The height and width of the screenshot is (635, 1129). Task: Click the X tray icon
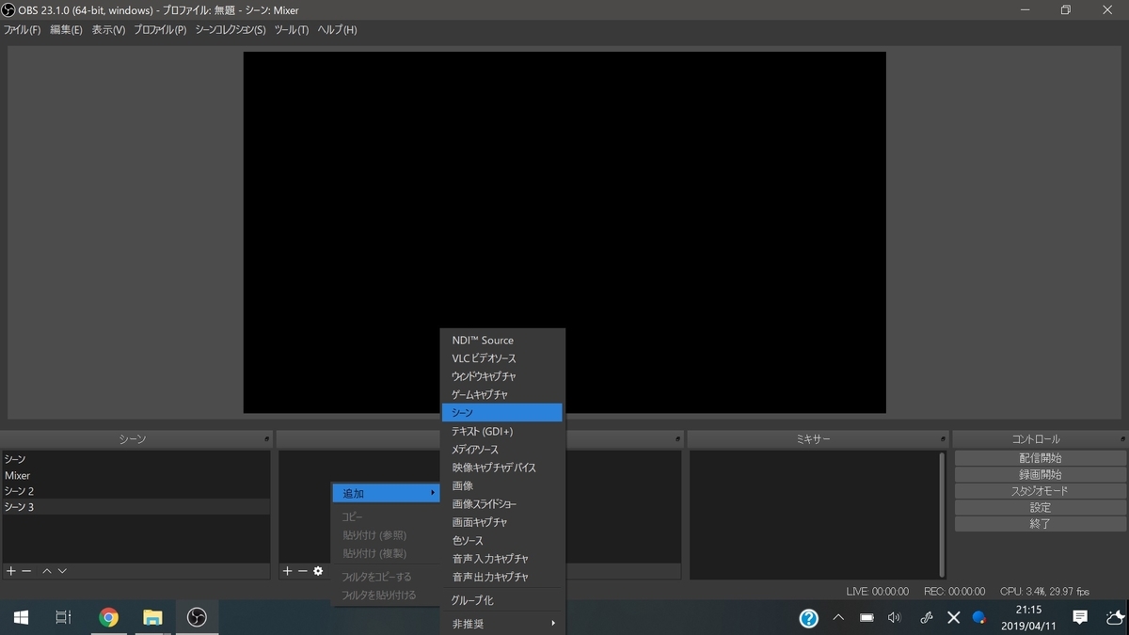pos(953,618)
